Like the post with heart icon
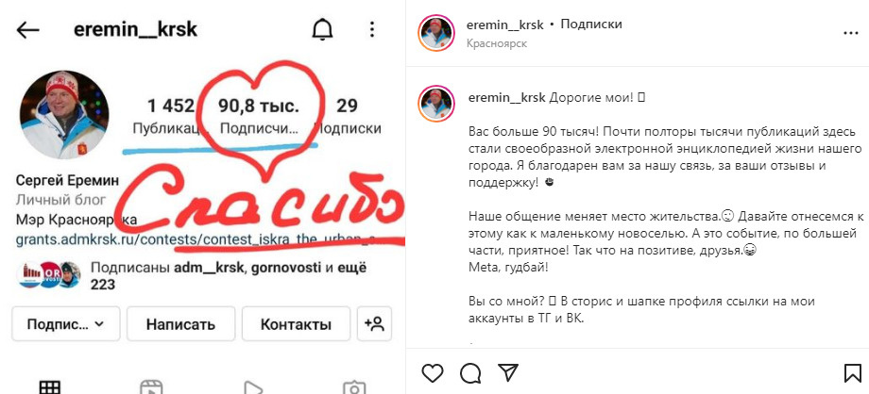This screenshot has width=869, height=394. (x=433, y=373)
